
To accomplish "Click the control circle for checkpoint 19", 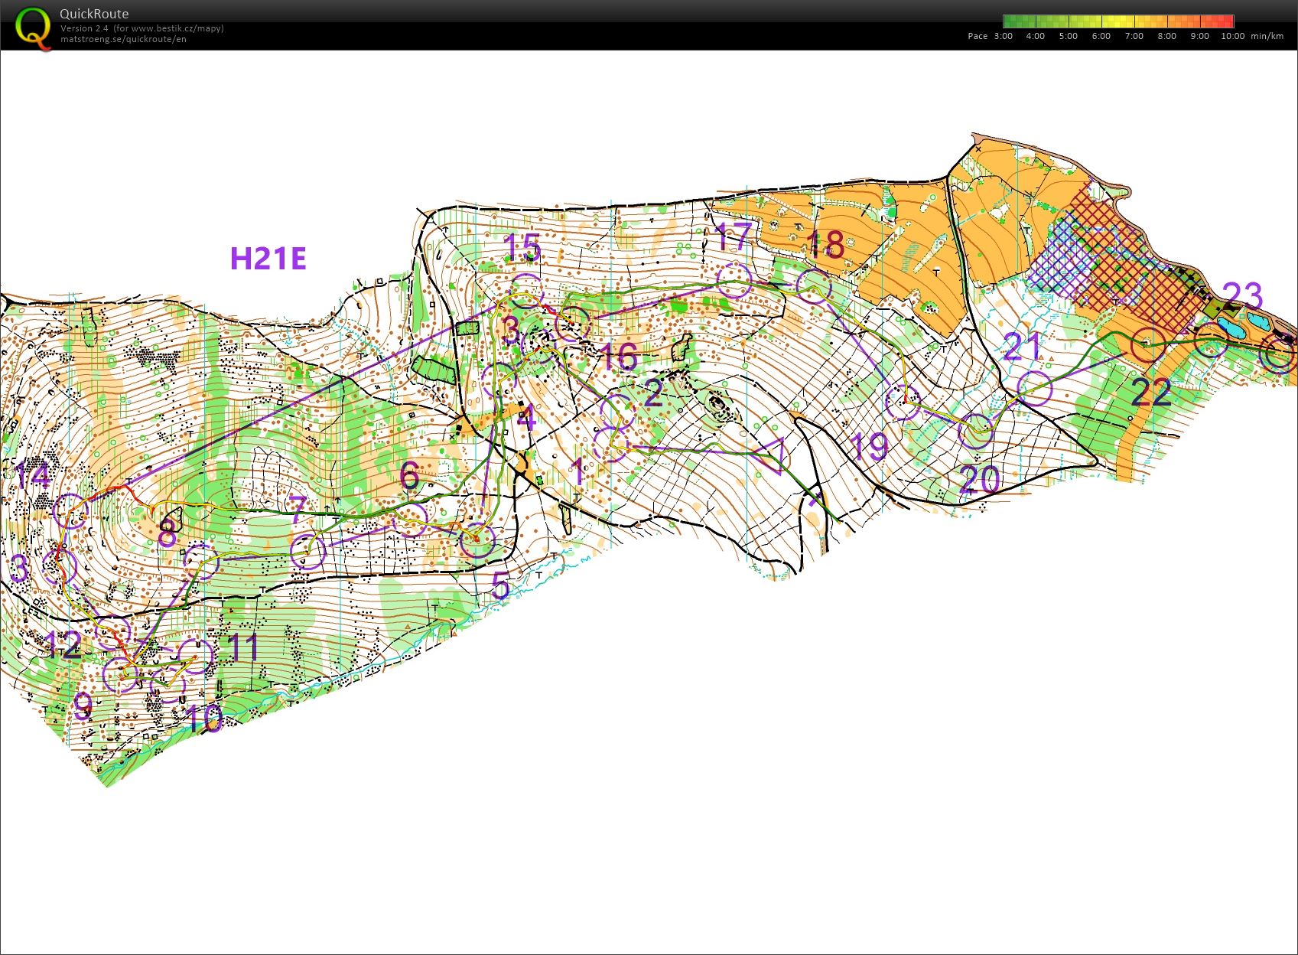I will pos(904,402).
